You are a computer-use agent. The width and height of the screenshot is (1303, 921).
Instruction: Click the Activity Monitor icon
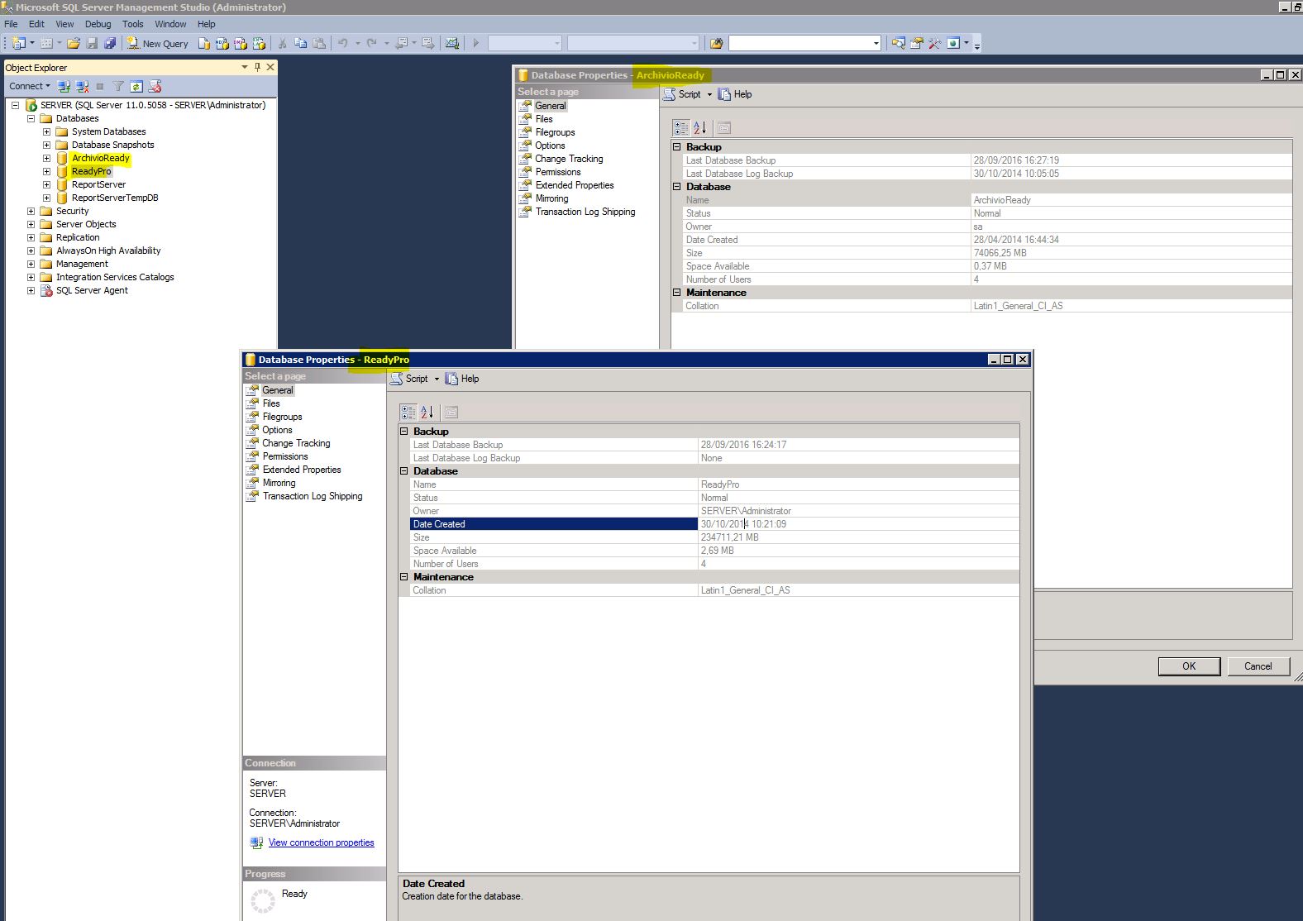pyautogui.click(x=451, y=43)
